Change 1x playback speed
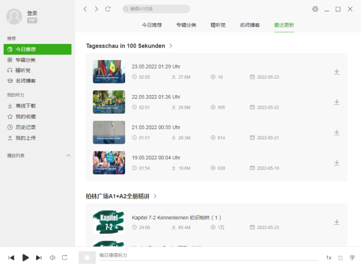This screenshot has height=268, width=361. tap(329, 258)
